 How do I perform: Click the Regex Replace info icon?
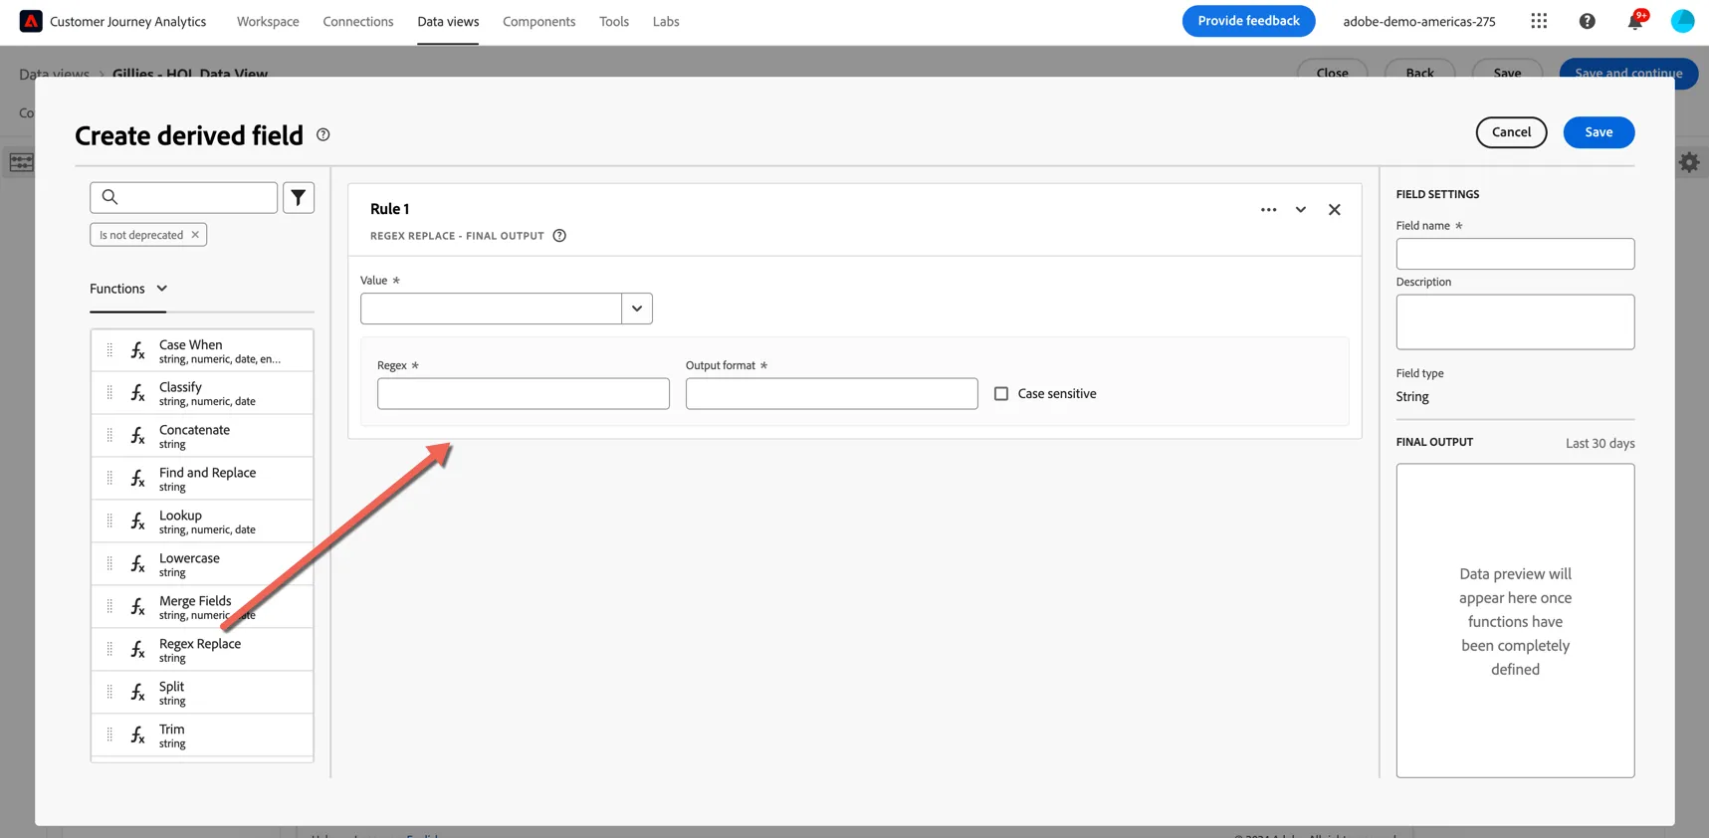[x=559, y=236]
